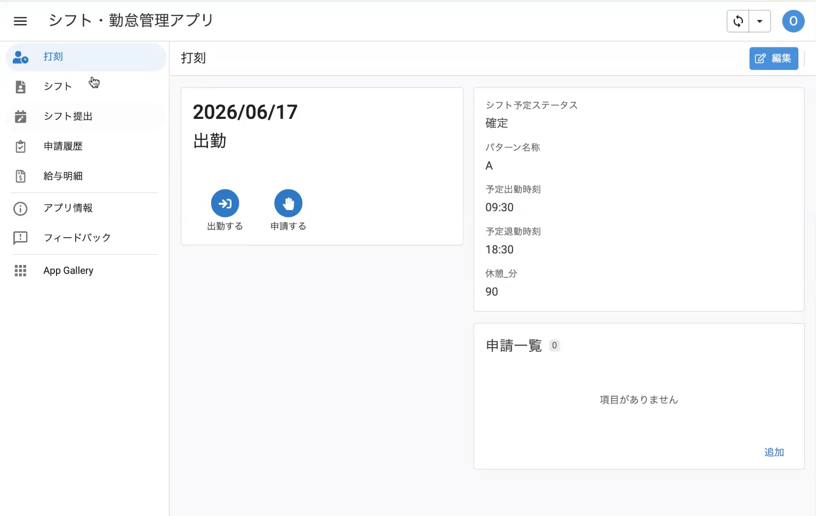Image resolution: width=816 pixels, height=516 pixels.
Task: Open the アプリ情報 menu item
Action: click(68, 208)
